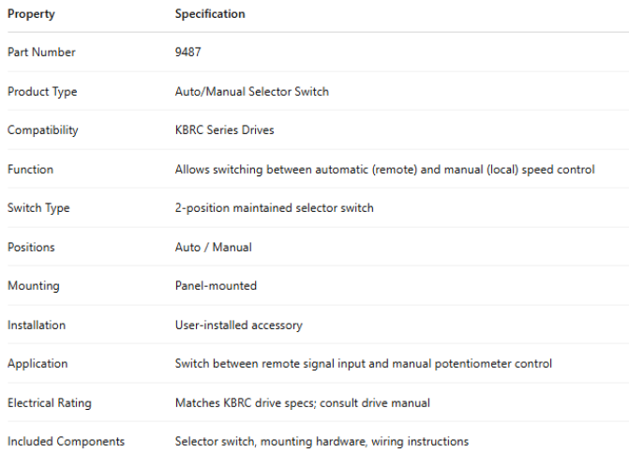Select the part number value 9487
Screen dimensions: 629x469
tap(188, 53)
